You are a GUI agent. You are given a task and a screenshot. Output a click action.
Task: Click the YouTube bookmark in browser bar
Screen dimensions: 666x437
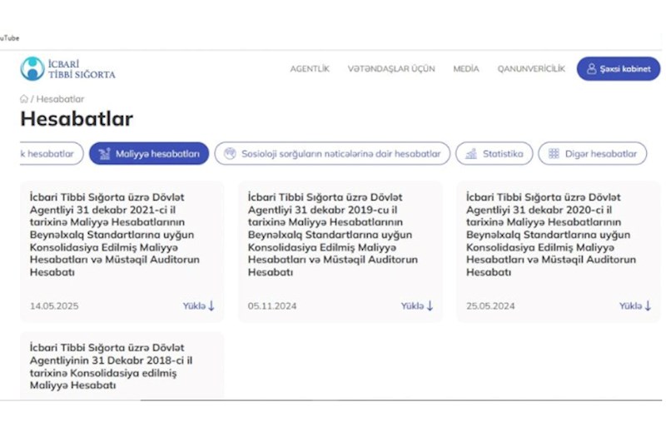(x=9, y=37)
